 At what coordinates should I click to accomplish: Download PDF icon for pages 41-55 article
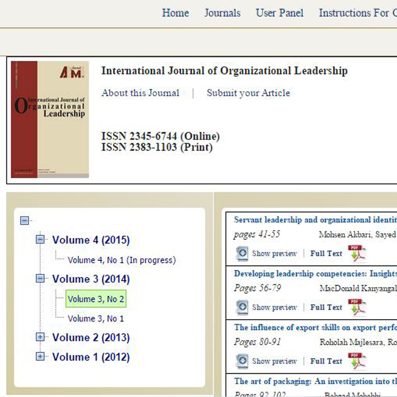click(x=357, y=253)
